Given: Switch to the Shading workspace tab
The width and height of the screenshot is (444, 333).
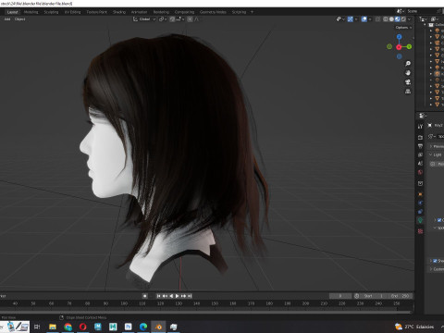Looking at the screenshot, I should pyautogui.click(x=119, y=12).
